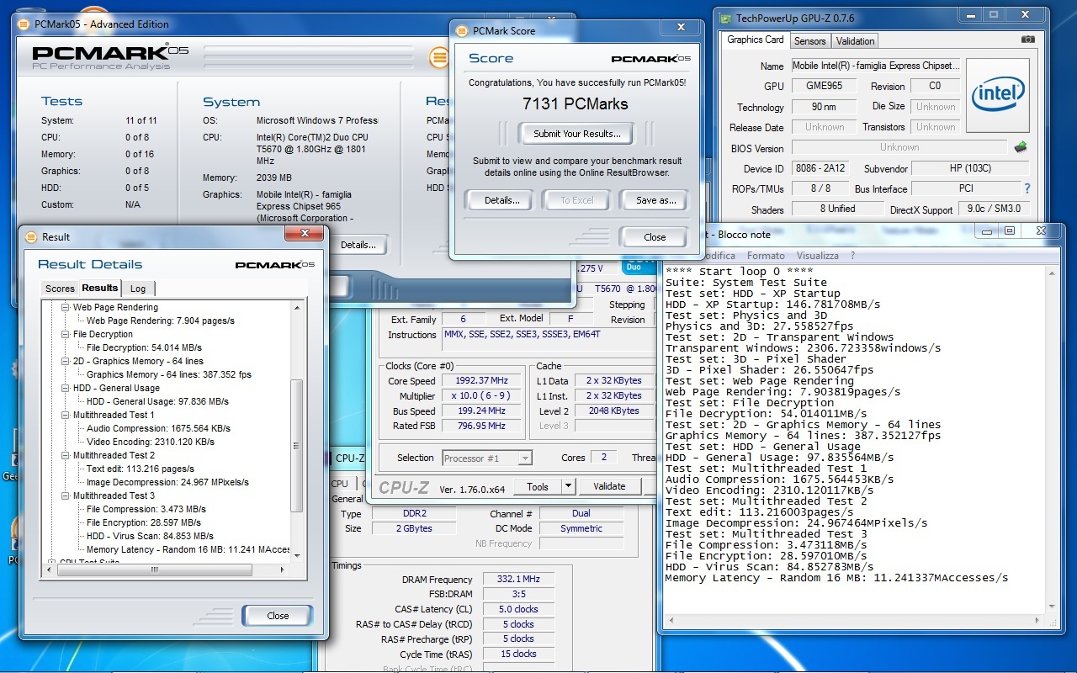This screenshot has height=673, width=1077.
Task: Select HDD - Virus Scan: 84.853 MB/s row
Action: [150, 536]
